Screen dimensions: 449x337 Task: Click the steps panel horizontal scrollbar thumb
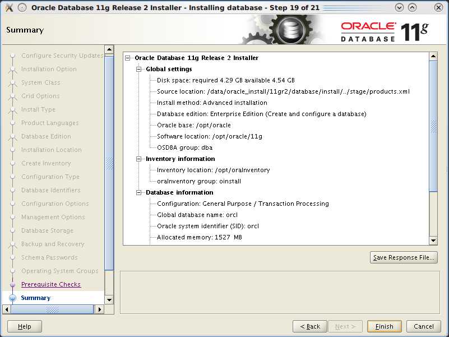click(x=52, y=310)
